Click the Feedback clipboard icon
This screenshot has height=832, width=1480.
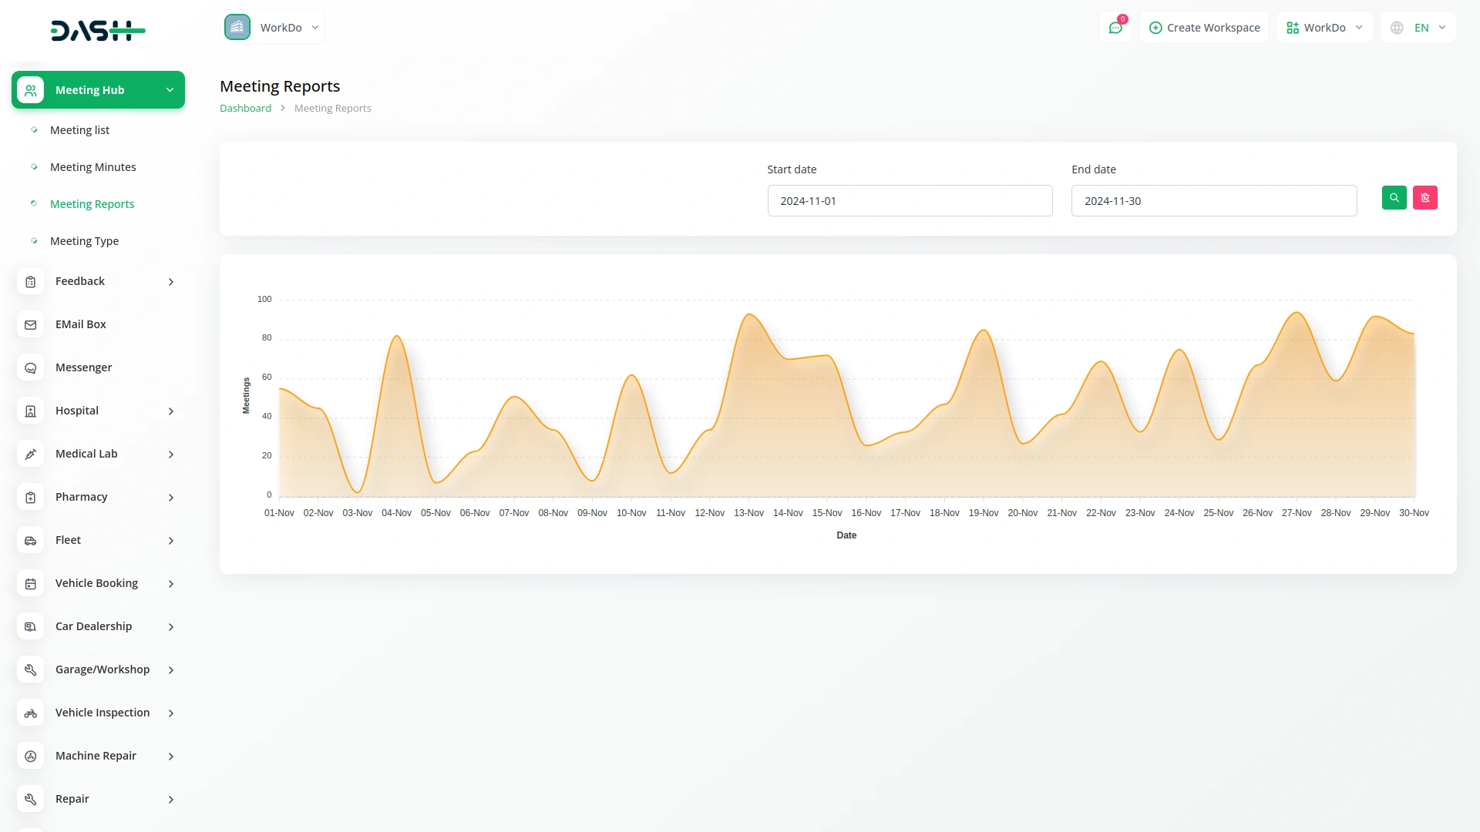30,282
